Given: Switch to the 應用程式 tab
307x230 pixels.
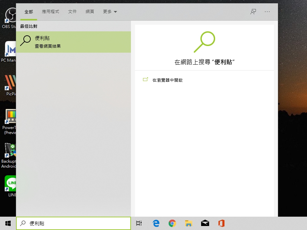Looking at the screenshot, I should pos(50,12).
